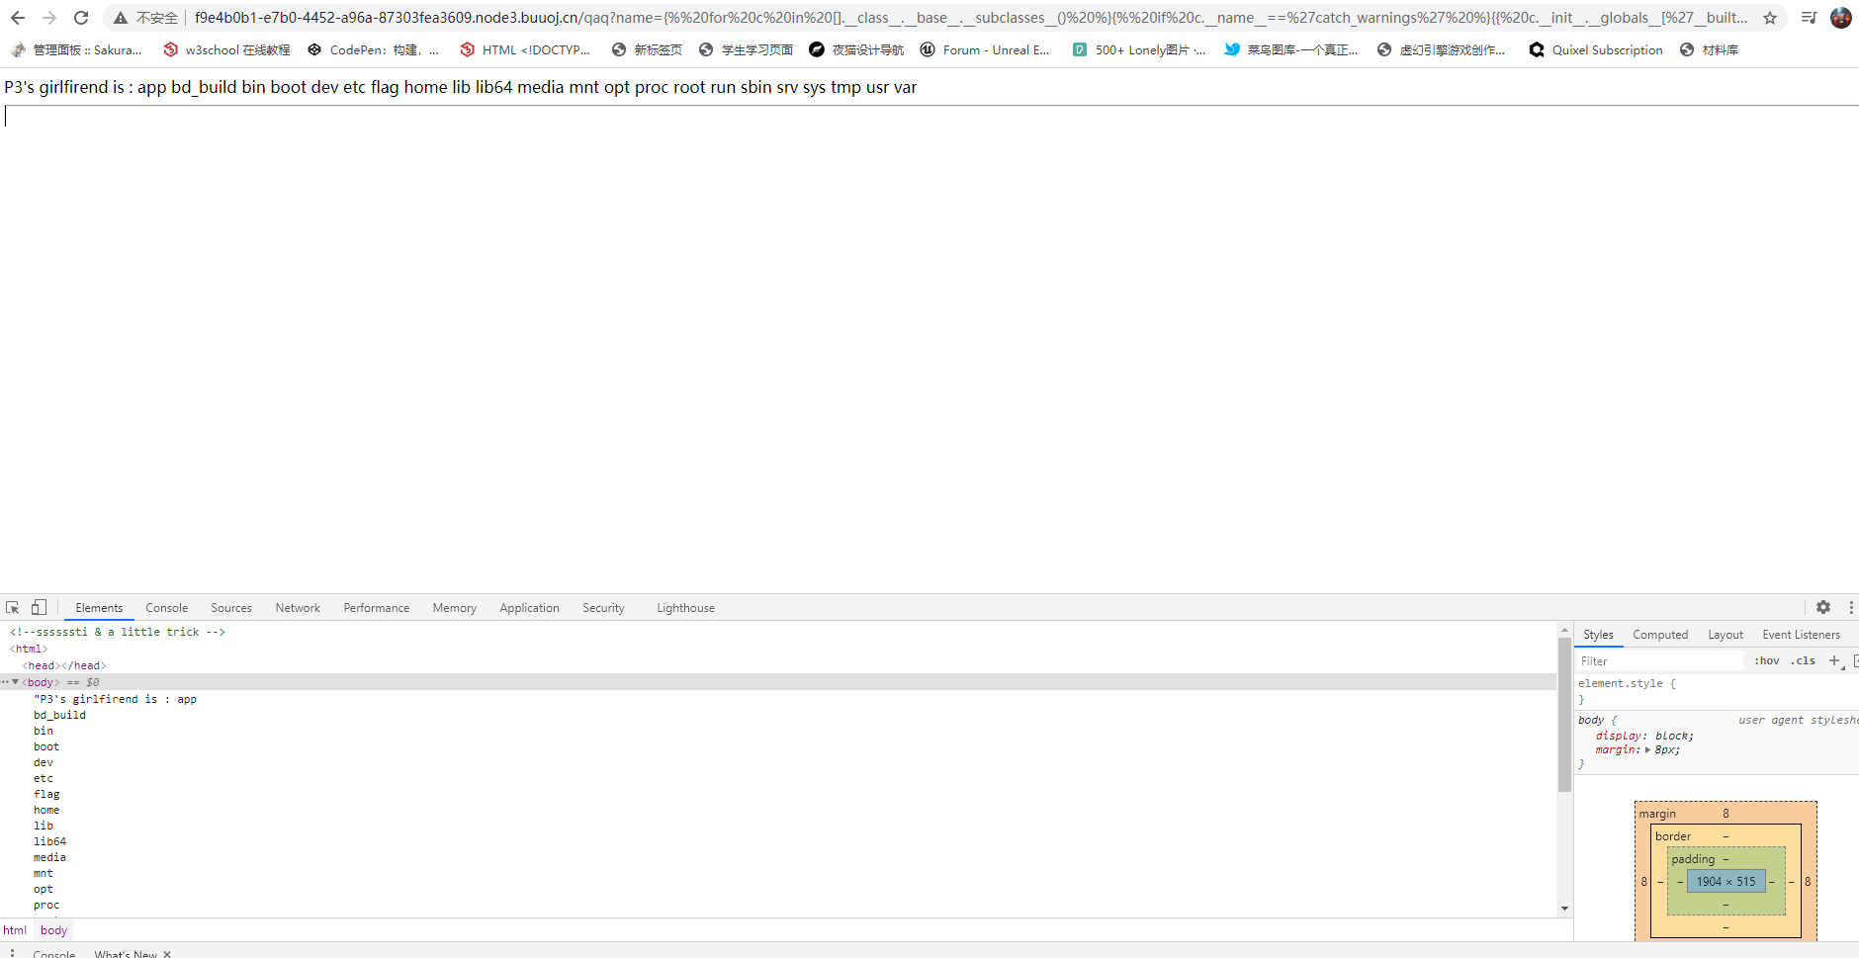Bookmark this page with star icon
1859x958 pixels.
pos(1770,18)
